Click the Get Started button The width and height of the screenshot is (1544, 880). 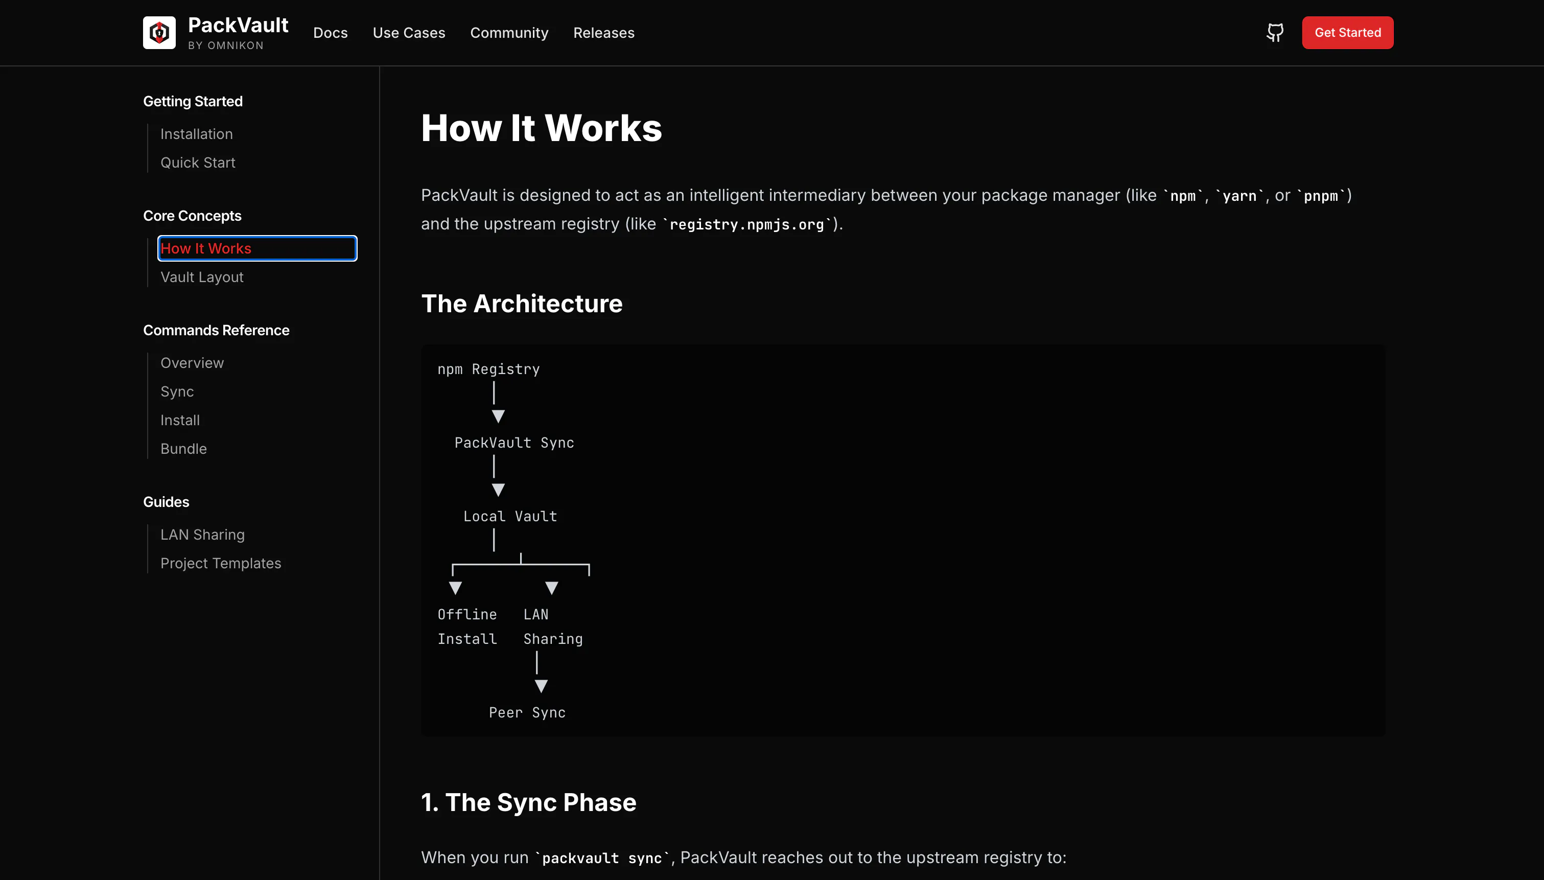pos(1348,33)
